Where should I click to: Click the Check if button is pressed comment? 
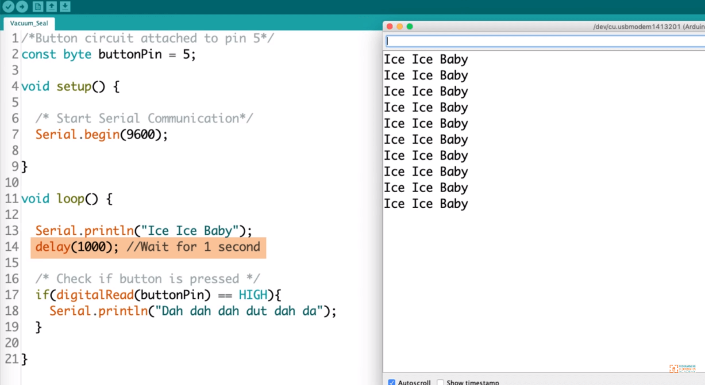click(148, 279)
